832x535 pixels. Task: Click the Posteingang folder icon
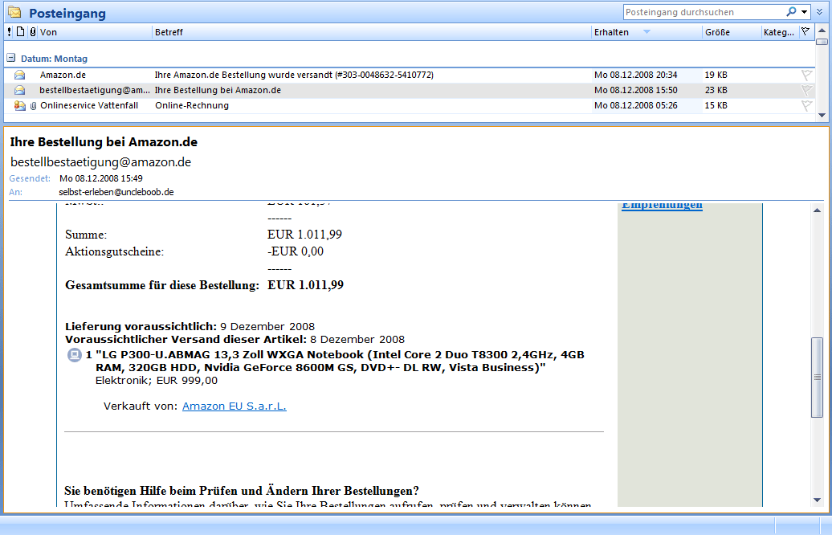click(14, 12)
